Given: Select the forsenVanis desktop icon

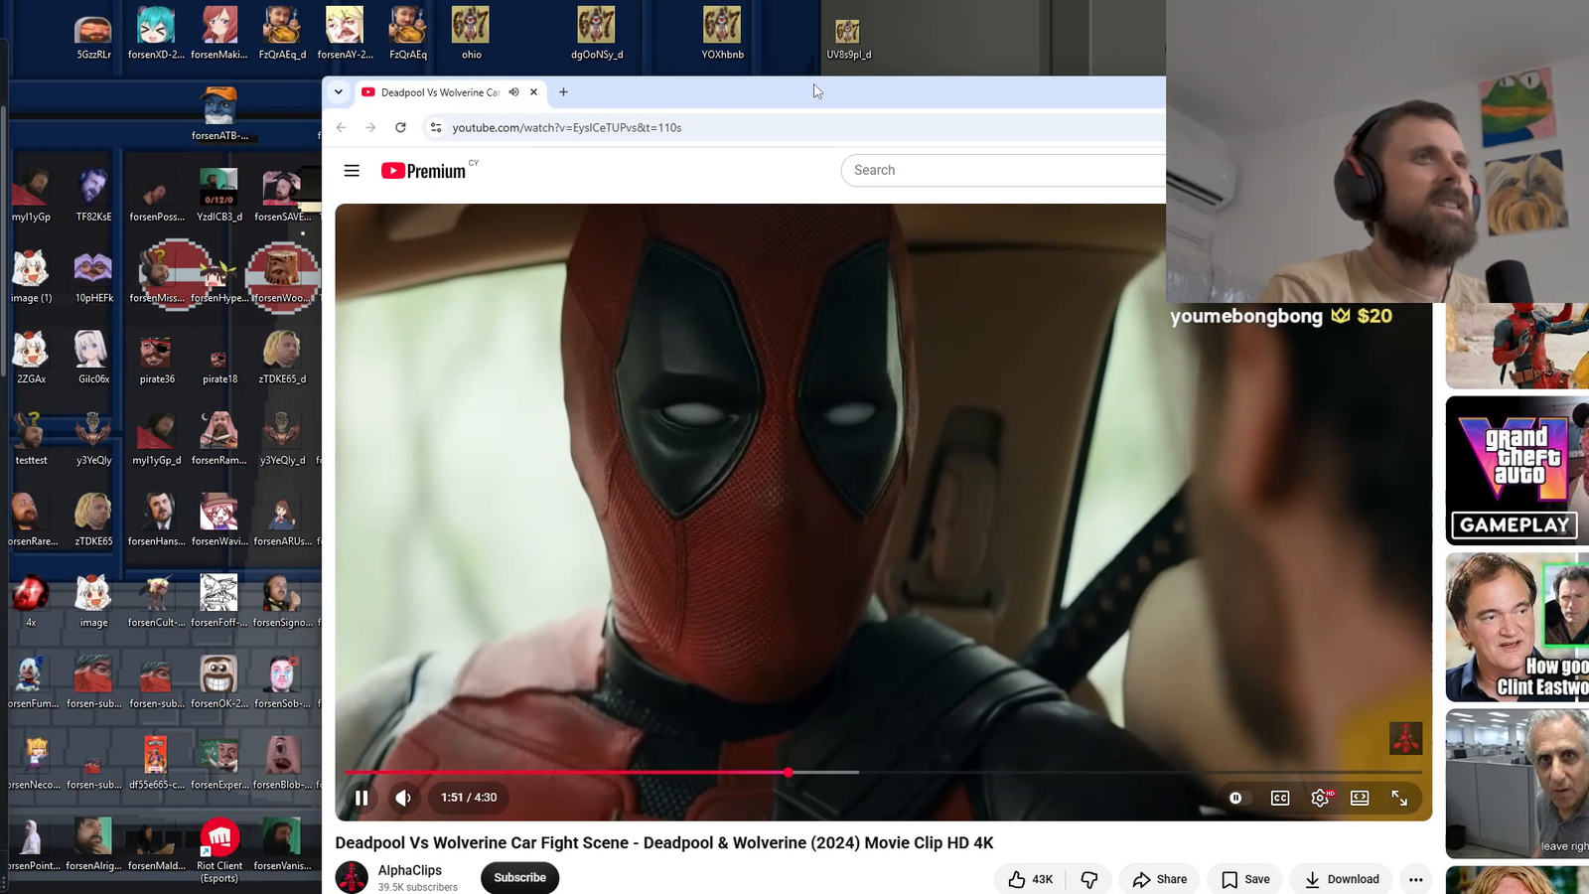Looking at the screenshot, I should (x=282, y=845).
